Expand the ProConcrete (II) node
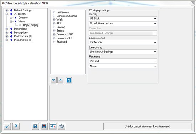 pyautogui.click(x=7, y=40)
